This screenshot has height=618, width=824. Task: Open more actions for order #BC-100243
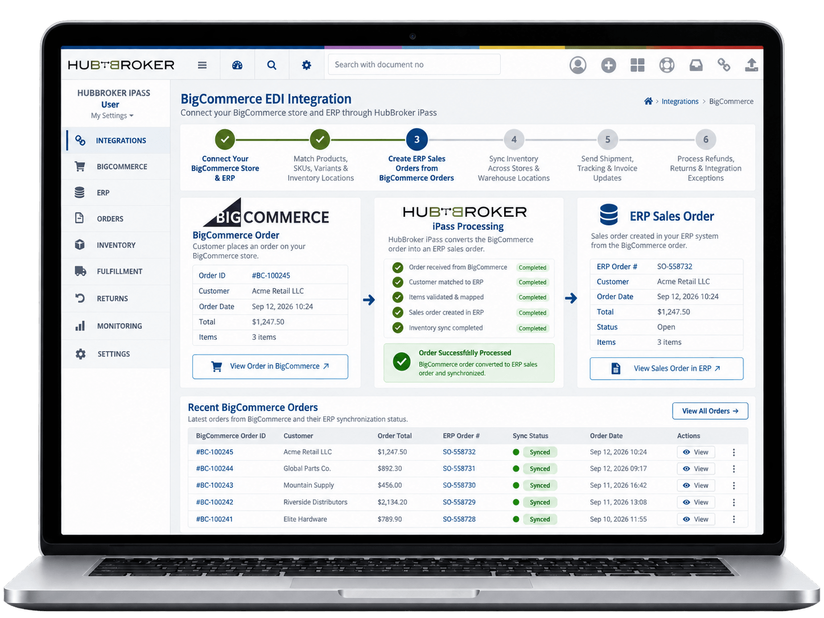coord(734,486)
